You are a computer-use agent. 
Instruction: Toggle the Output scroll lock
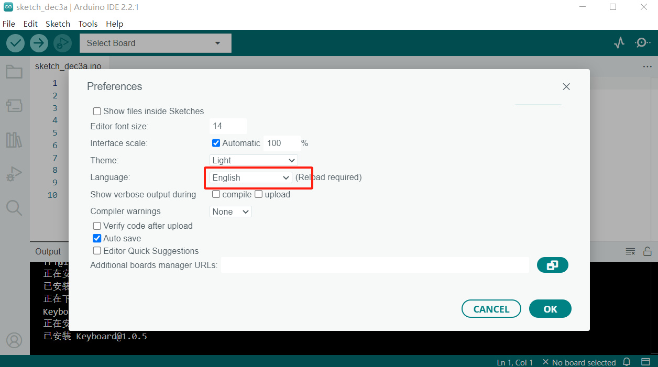(x=648, y=251)
